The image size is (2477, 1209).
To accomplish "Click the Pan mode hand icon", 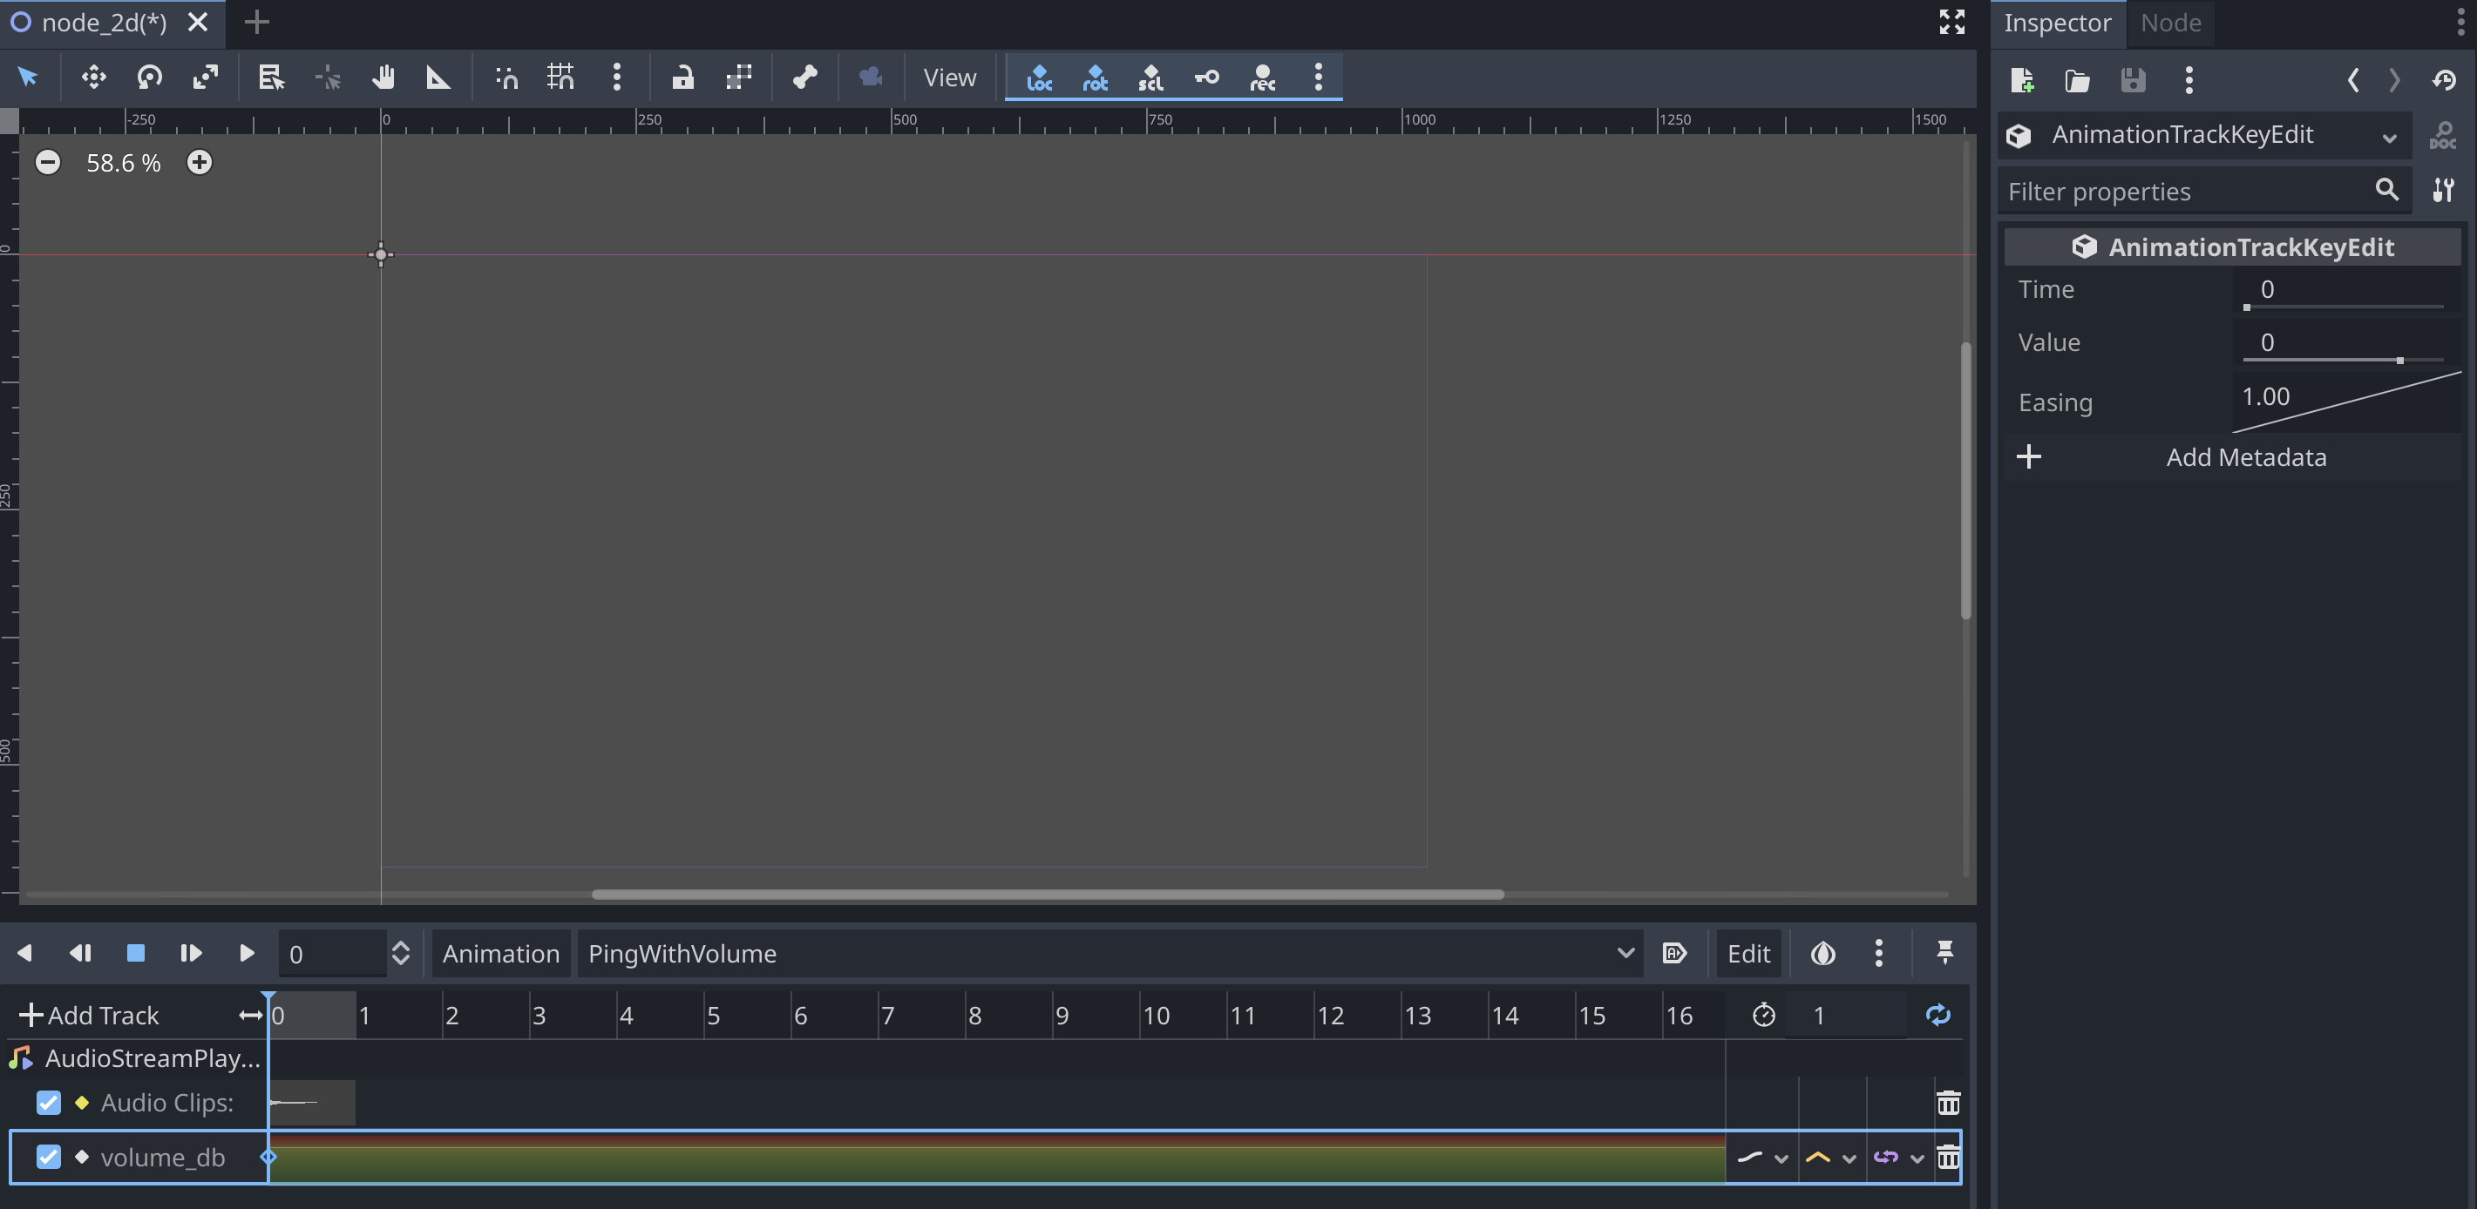I will [x=383, y=77].
